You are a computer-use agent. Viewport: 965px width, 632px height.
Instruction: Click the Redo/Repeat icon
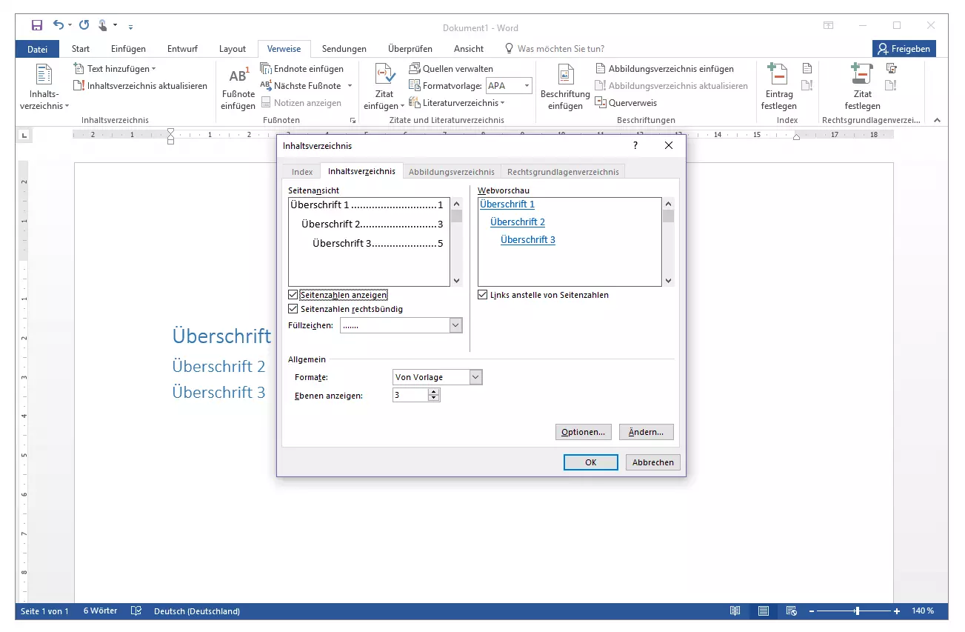click(x=84, y=25)
